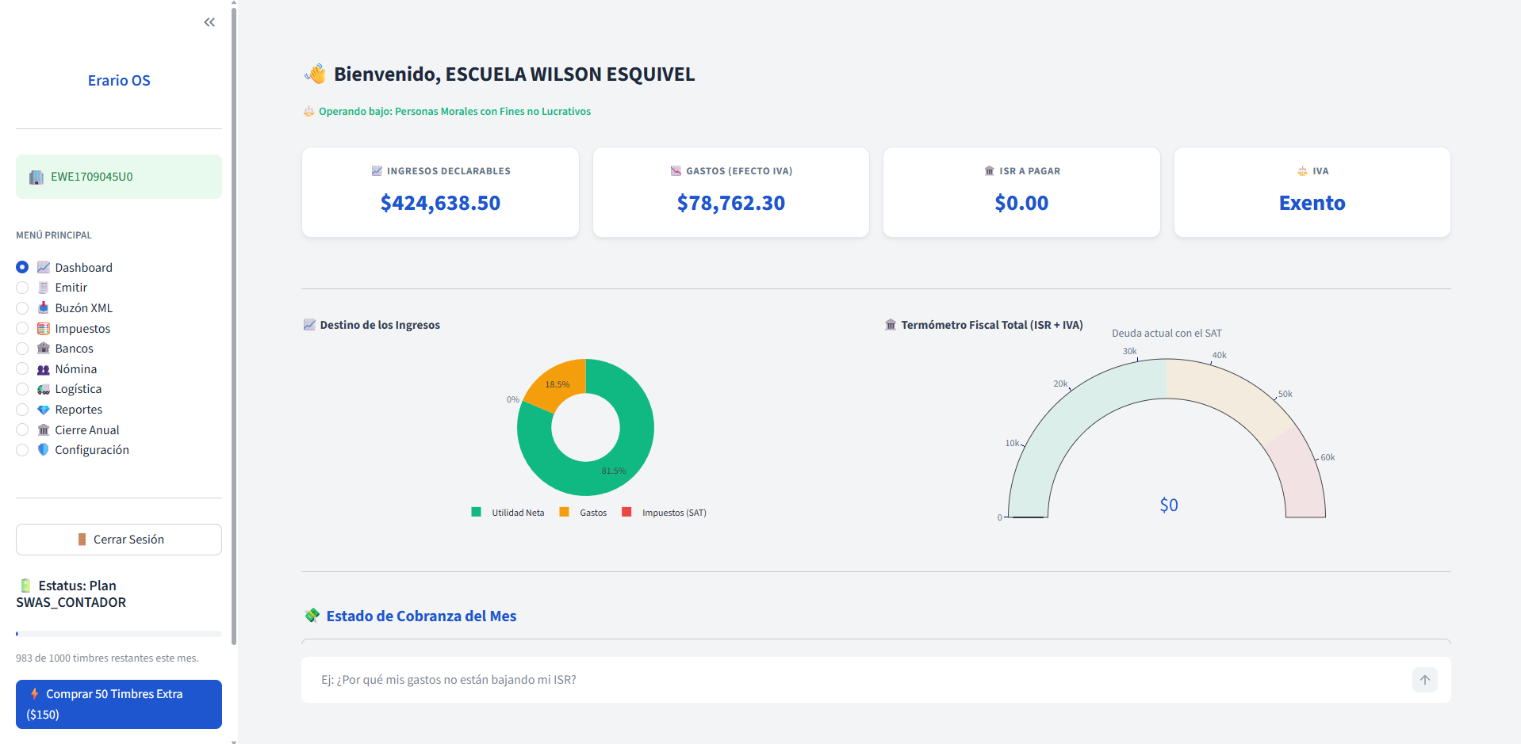The width and height of the screenshot is (1521, 744).
Task: Select the Logística radio button
Action: tap(22, 389)
